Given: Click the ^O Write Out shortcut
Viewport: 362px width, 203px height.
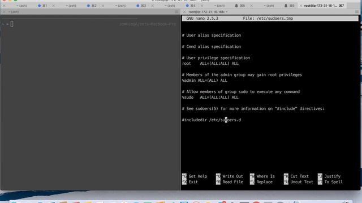Looking at the screenshot, I should tap(230, 176).
